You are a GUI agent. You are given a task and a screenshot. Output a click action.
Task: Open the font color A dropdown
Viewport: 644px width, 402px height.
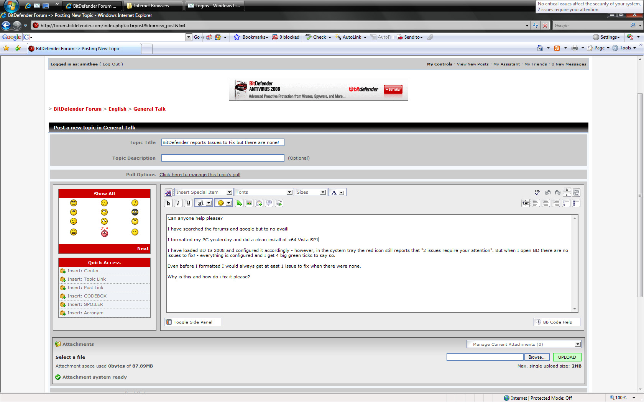(337, 192)
